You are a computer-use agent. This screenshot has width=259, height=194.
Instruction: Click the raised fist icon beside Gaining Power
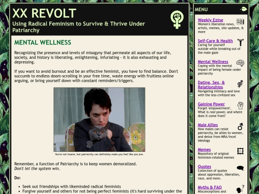pos(240,105)
